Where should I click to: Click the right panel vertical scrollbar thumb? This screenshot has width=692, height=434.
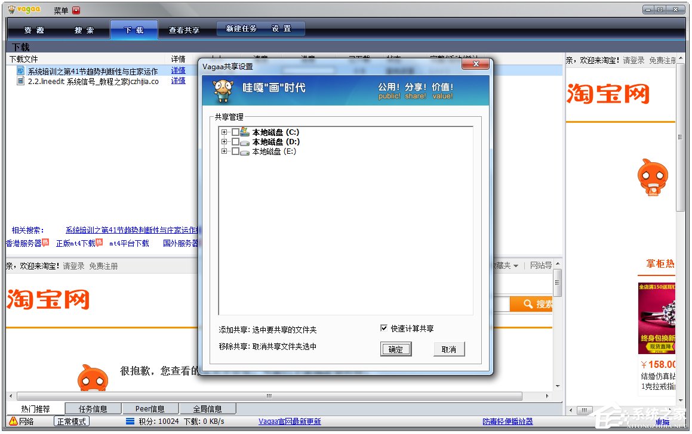pos(680,138)
